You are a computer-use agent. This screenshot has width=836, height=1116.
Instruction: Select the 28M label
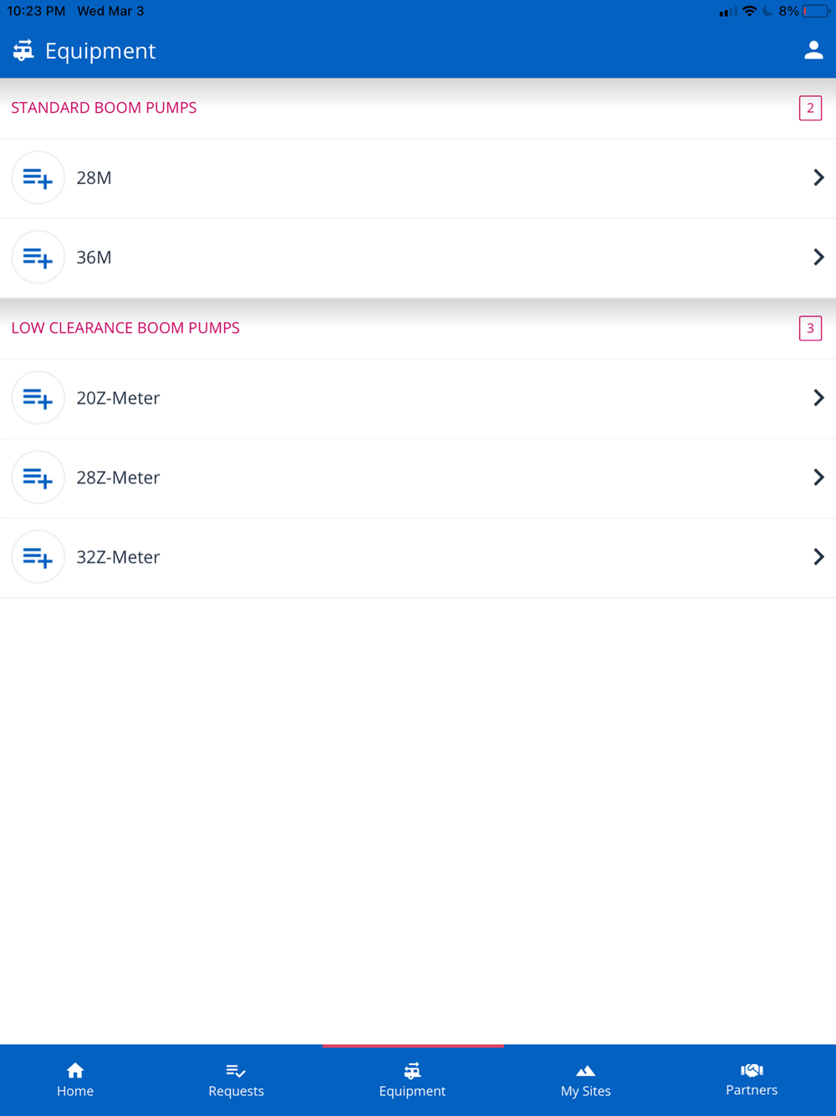tap(94, 177)
